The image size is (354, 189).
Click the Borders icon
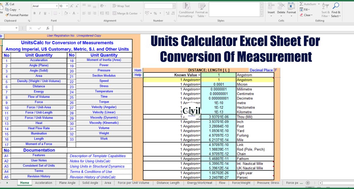click(56, 13)
